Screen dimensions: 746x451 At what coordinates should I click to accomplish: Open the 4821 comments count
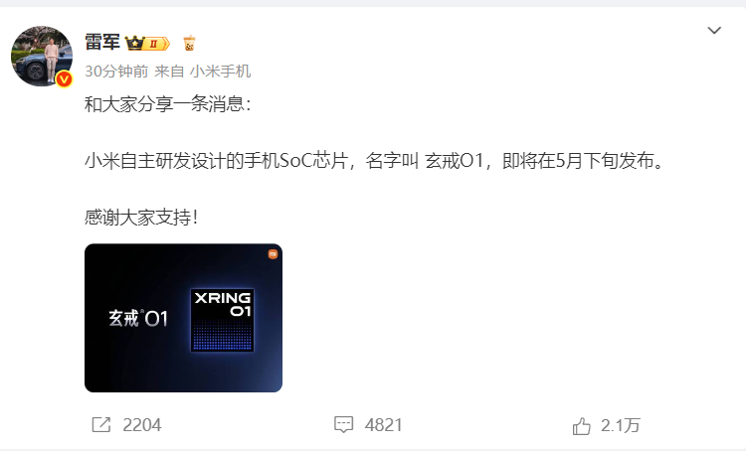click(384, 425)
